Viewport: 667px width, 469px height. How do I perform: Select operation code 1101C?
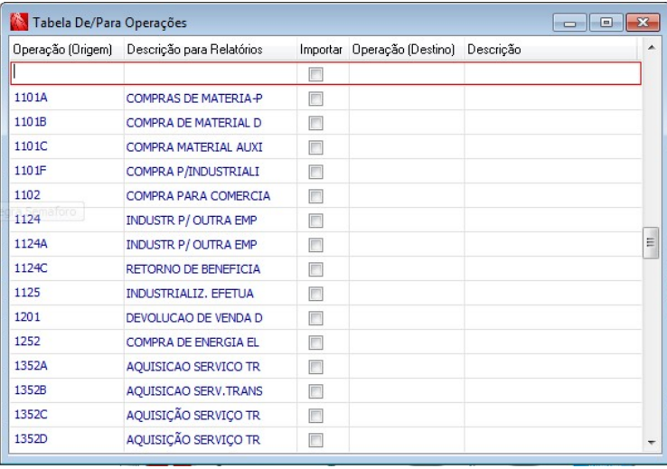[x=31, y=146]
